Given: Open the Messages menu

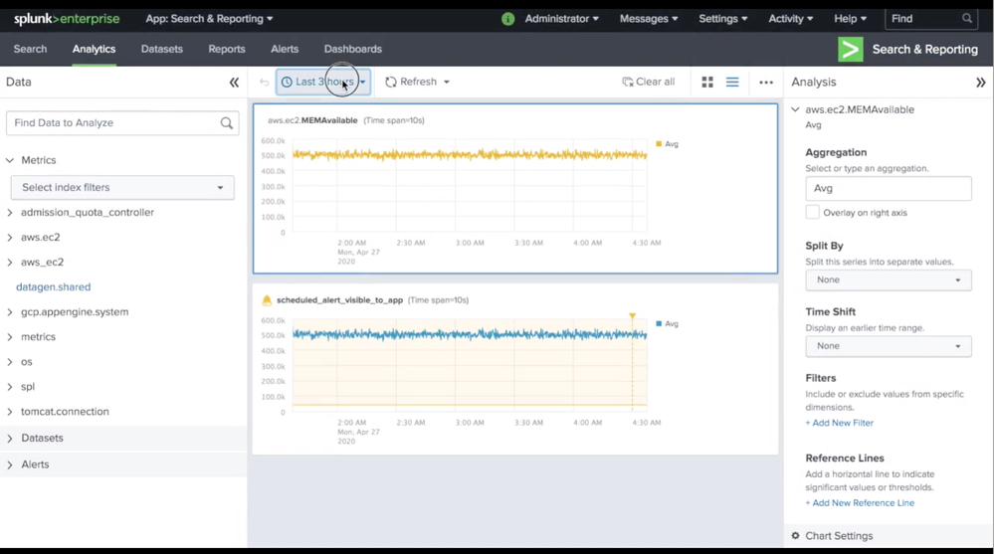Looking at the screenshot, I should click(649, 18).
